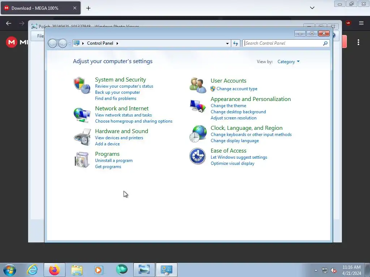Expand Firefox list all tabs chevron
The width and height of the screenshot is (370, 277).
pos(312,8)
